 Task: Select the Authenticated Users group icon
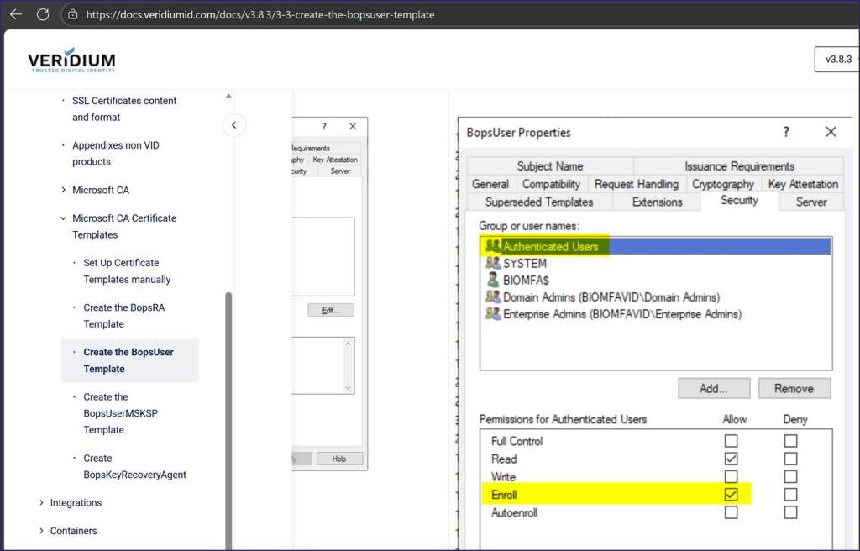(x=492, y=246)
